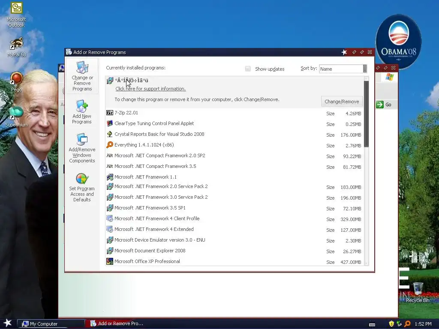Open Set Program Access and Defaults
Viewport: 439px width, 329px height.
(x=82, y=188)
